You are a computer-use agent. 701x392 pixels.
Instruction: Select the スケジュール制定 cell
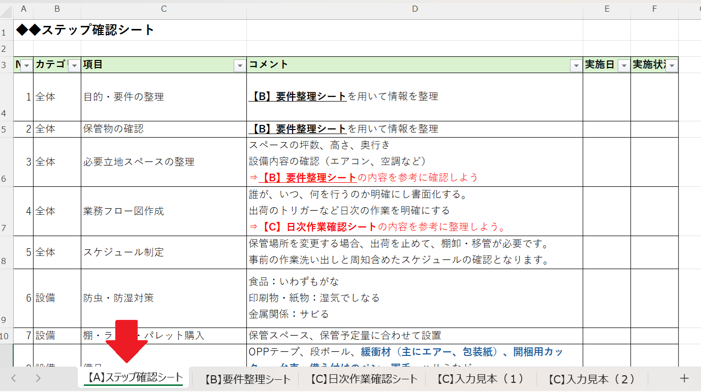pyautogui.click(x=164, y=252)
